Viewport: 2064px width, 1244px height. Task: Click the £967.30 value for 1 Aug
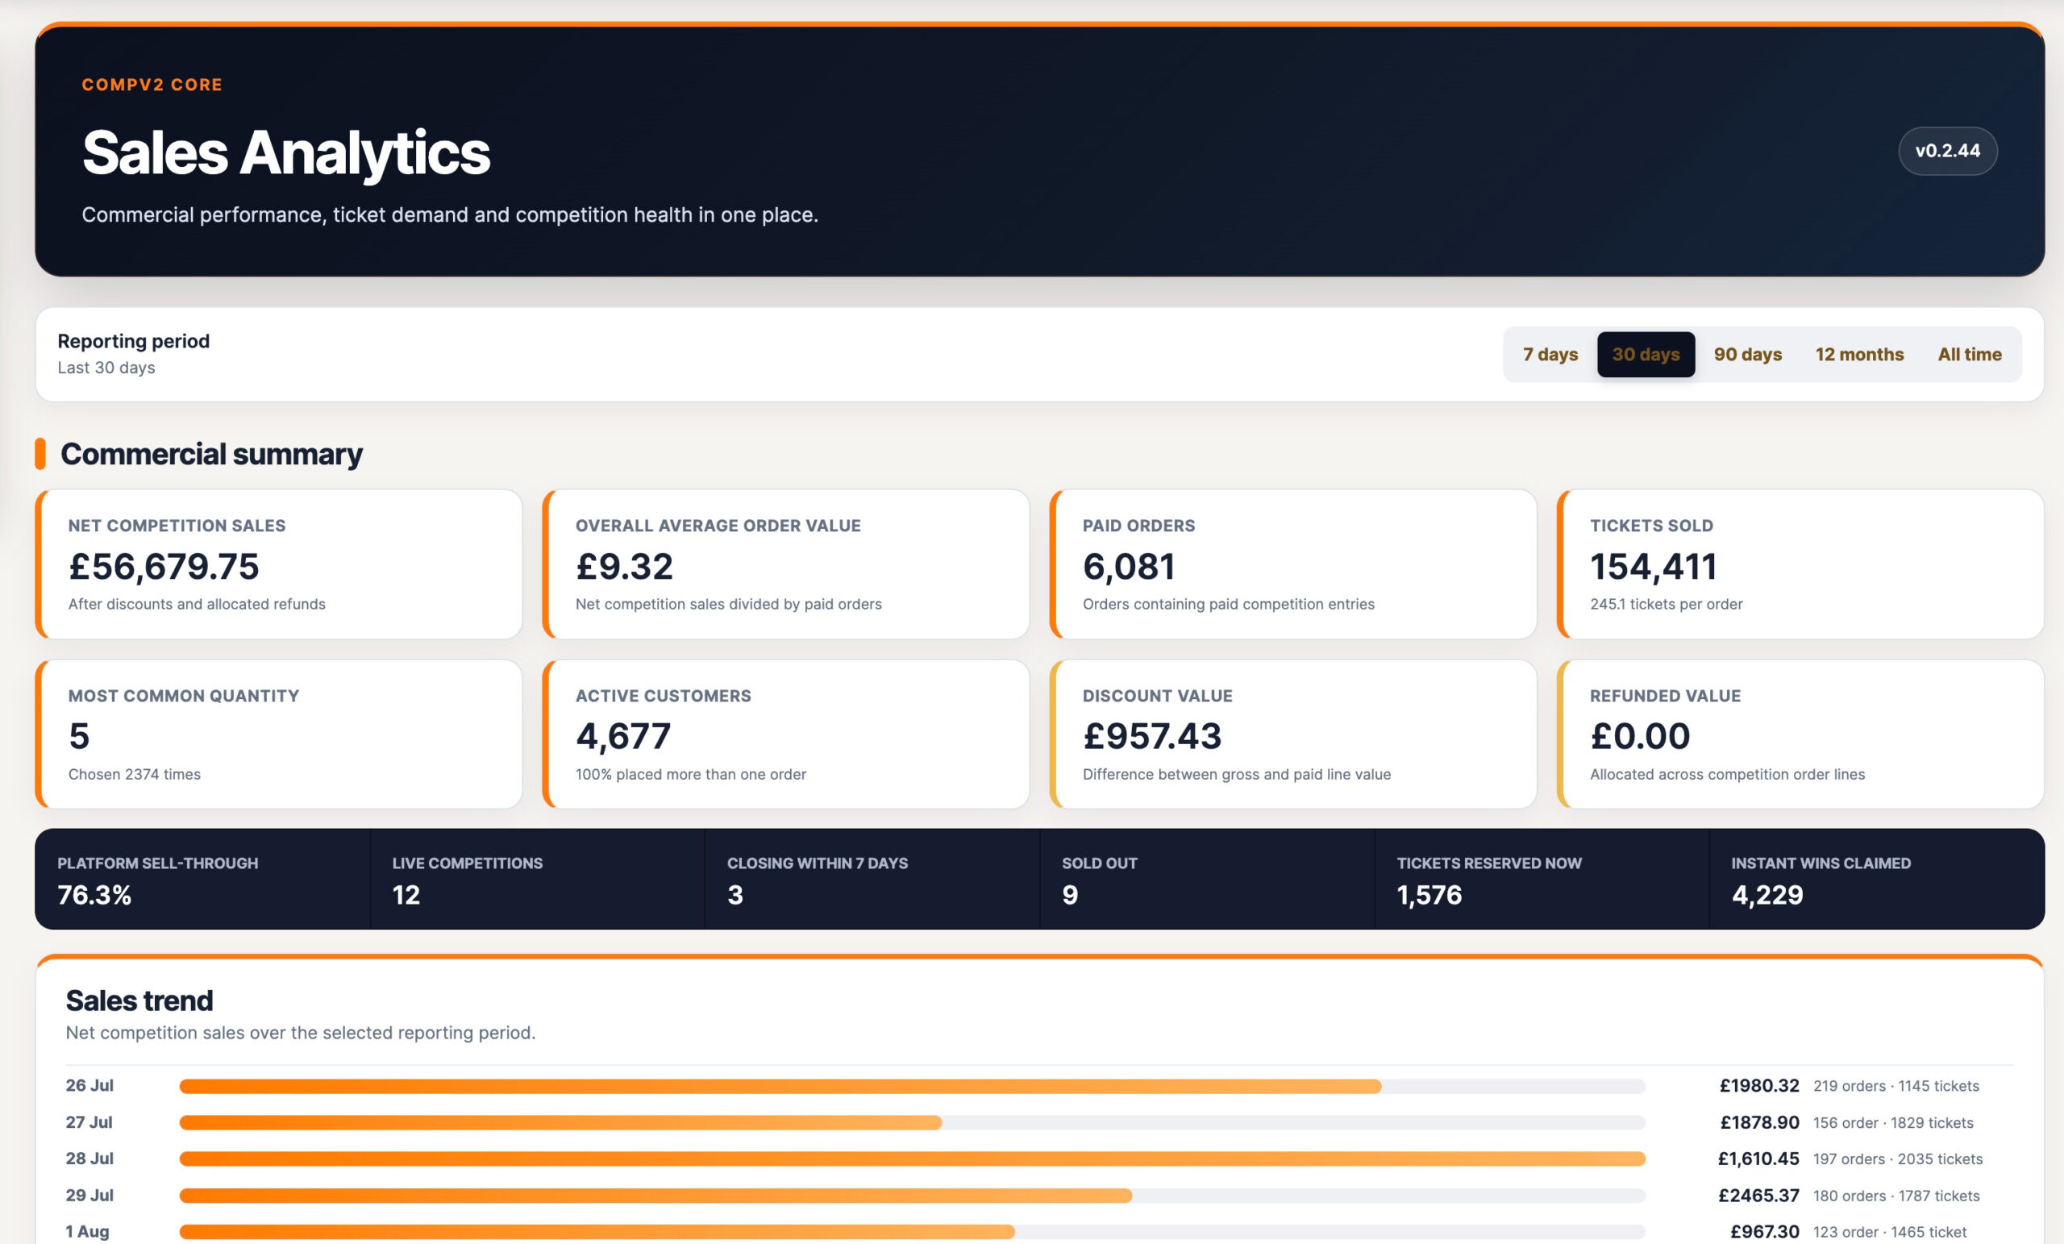1765,1231
